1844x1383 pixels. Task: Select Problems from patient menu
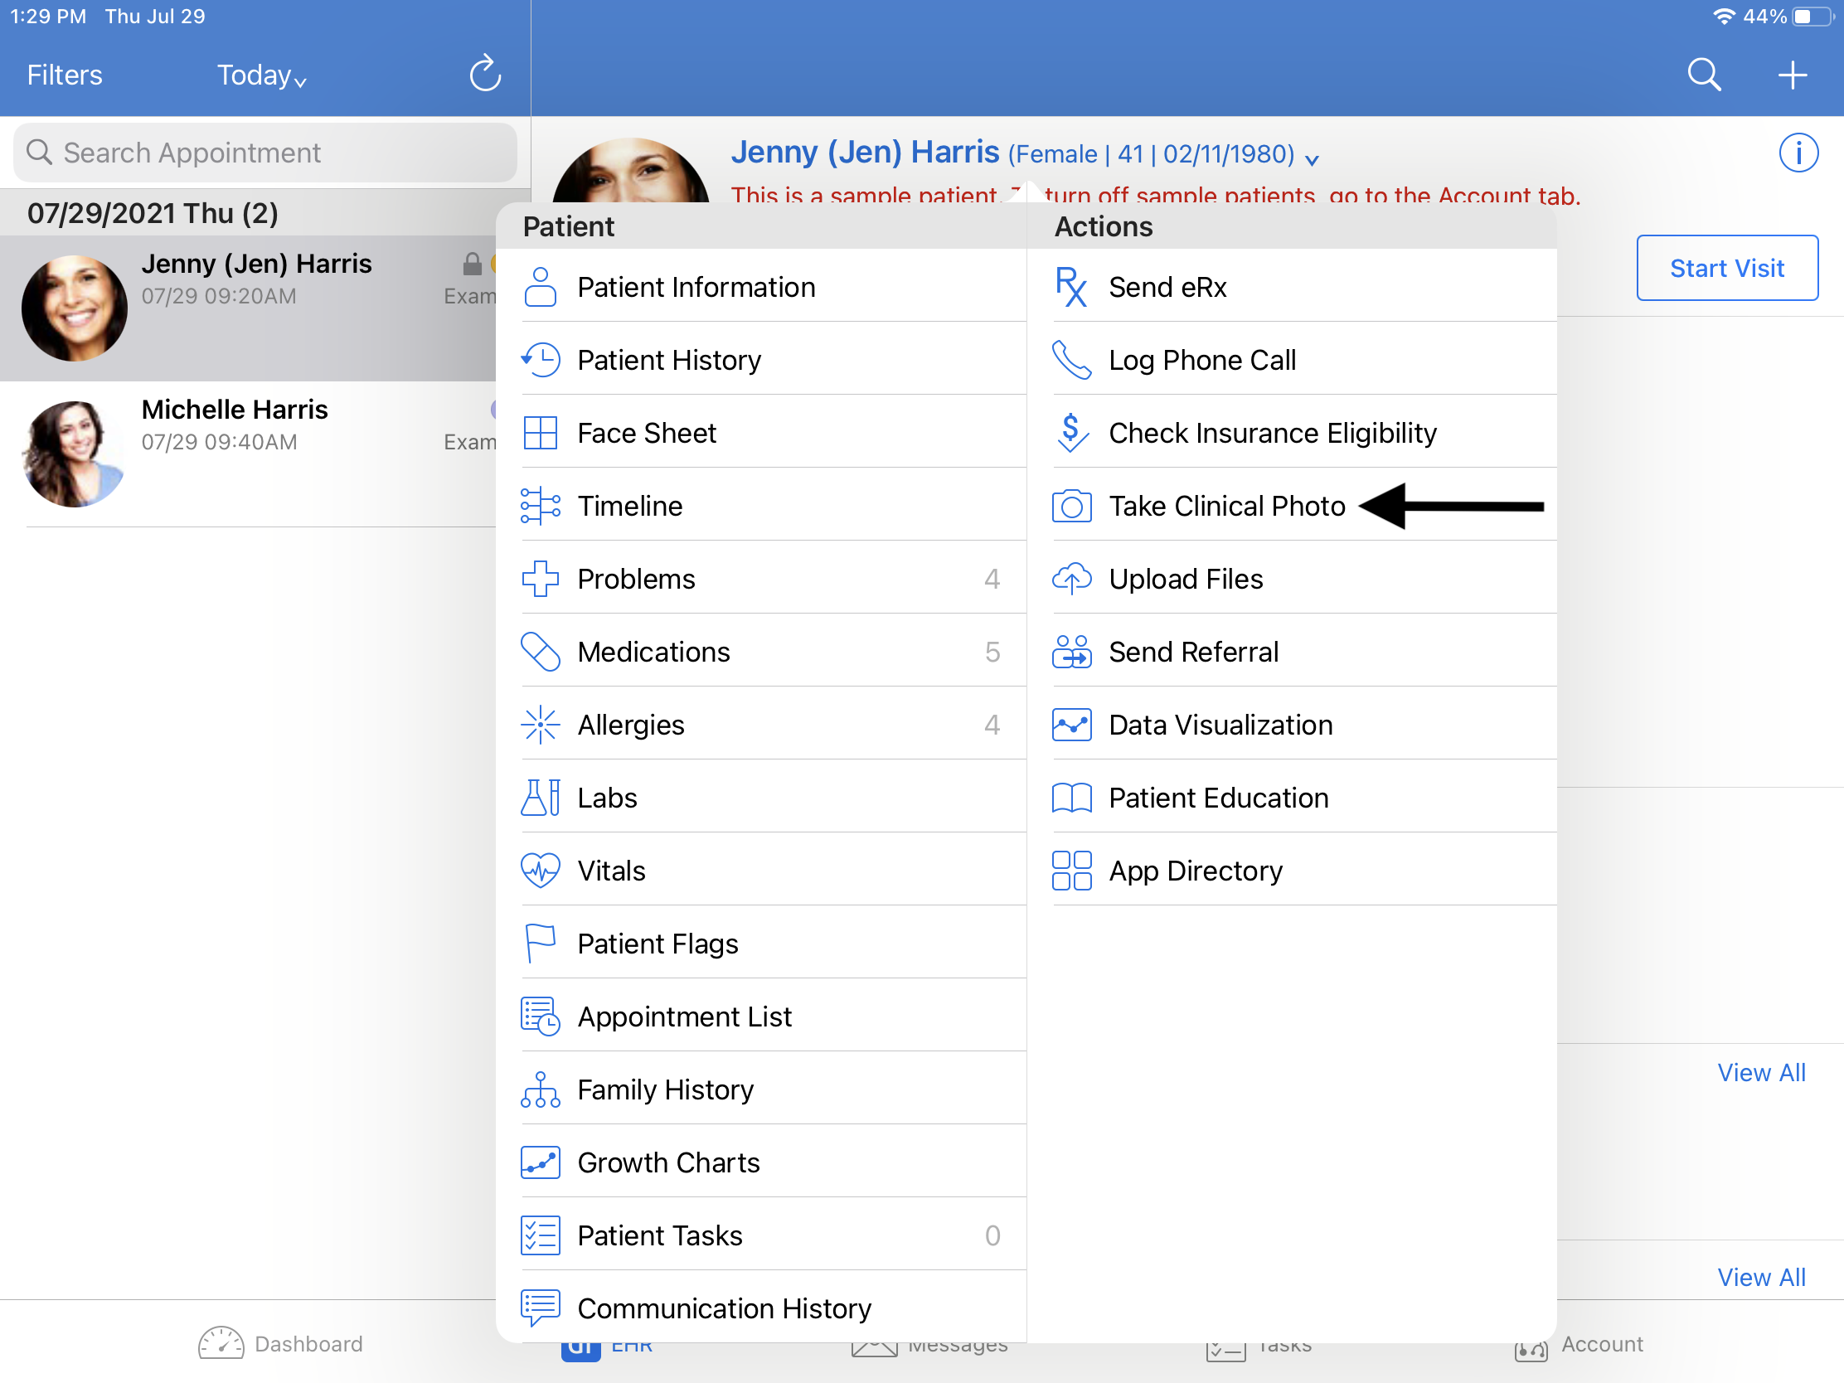point(634,578)
